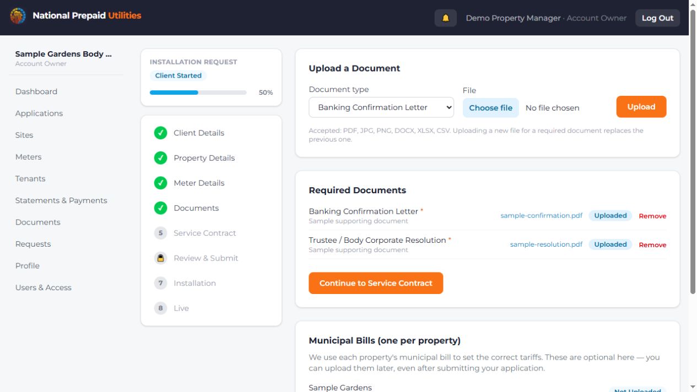Click the step 7 Installation badge
Image resolution: width=697 pixels, height=392 pixels.
click(x=160, y=283)
